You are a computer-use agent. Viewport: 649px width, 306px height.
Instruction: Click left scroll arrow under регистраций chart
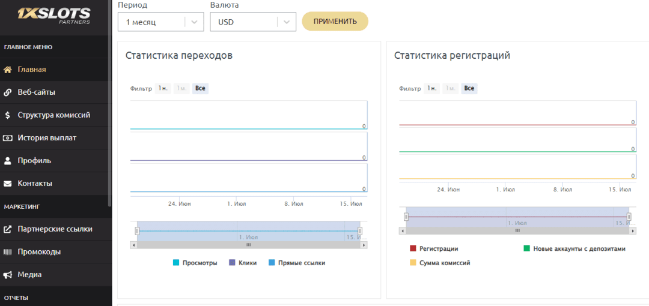click(402, 231)
